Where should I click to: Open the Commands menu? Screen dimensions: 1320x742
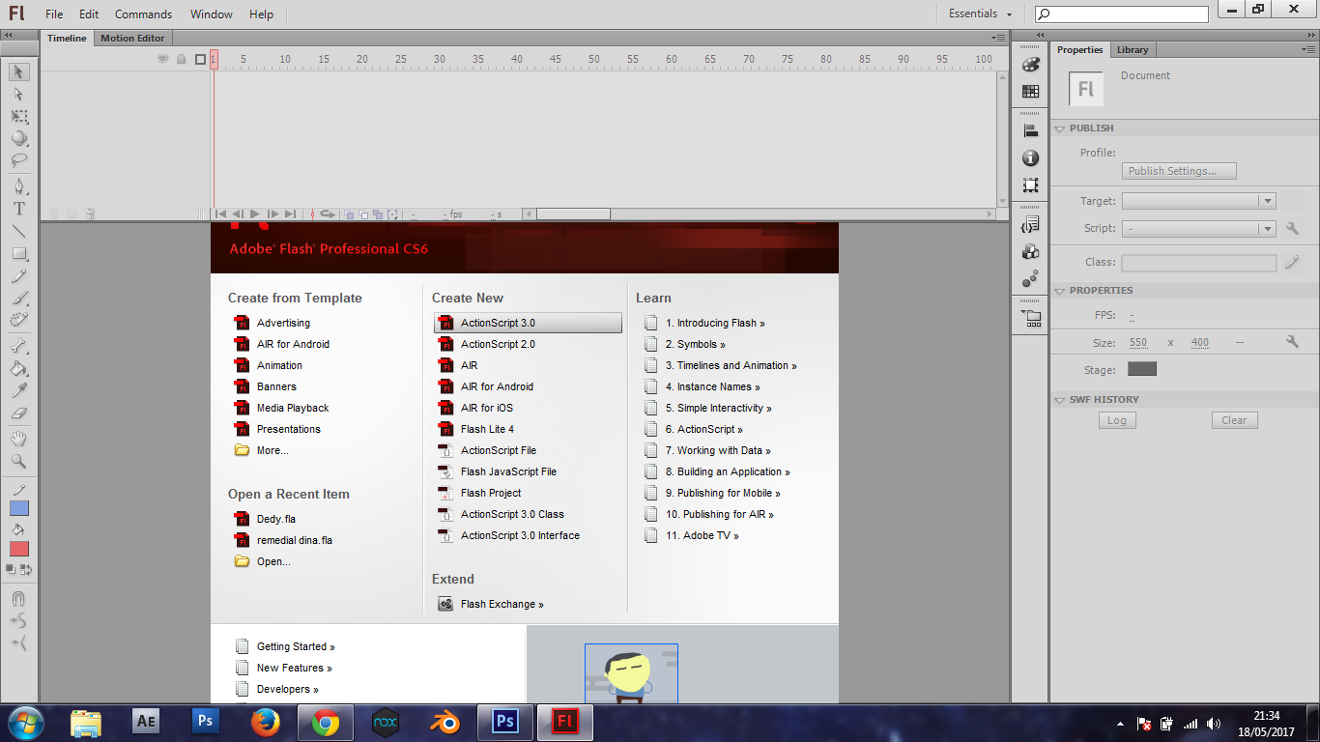point(143,14)
